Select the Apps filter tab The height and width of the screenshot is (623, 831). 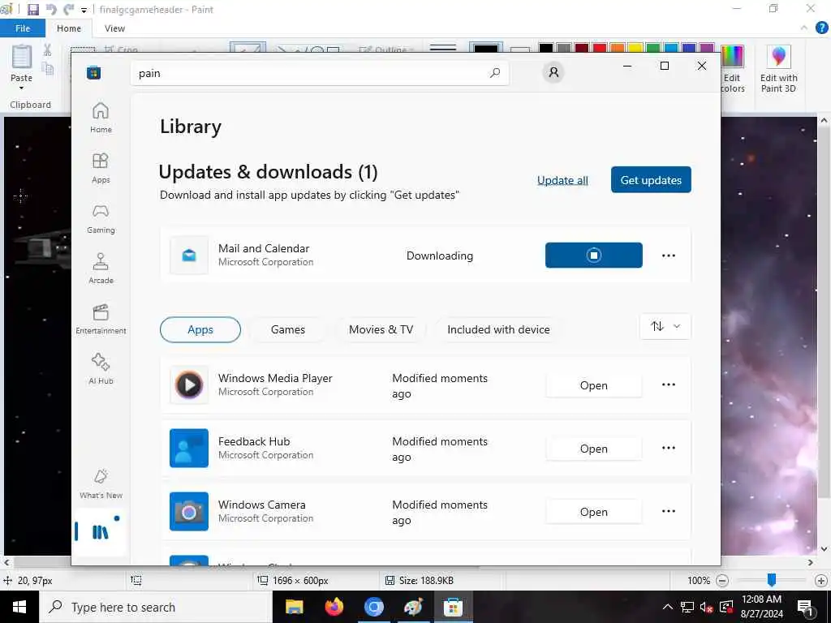200,329
